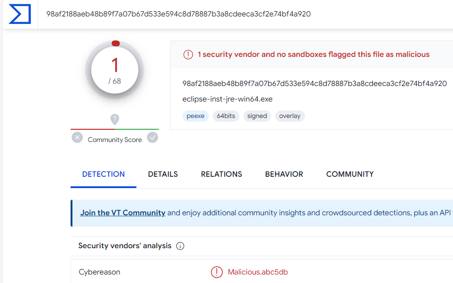Click the 1/68 detection score gauge
The height and width of the screenshot is (283, 453).
(x=115, y=71)
